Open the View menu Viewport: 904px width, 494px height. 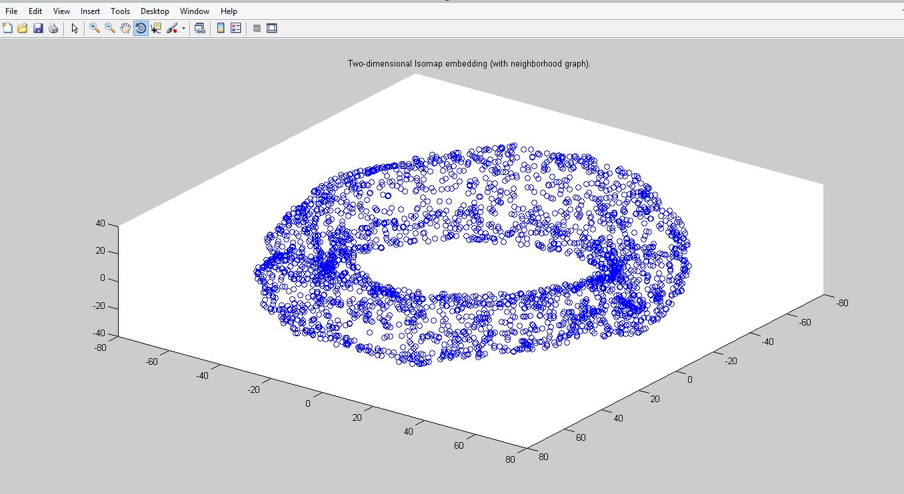click(61, 11)
